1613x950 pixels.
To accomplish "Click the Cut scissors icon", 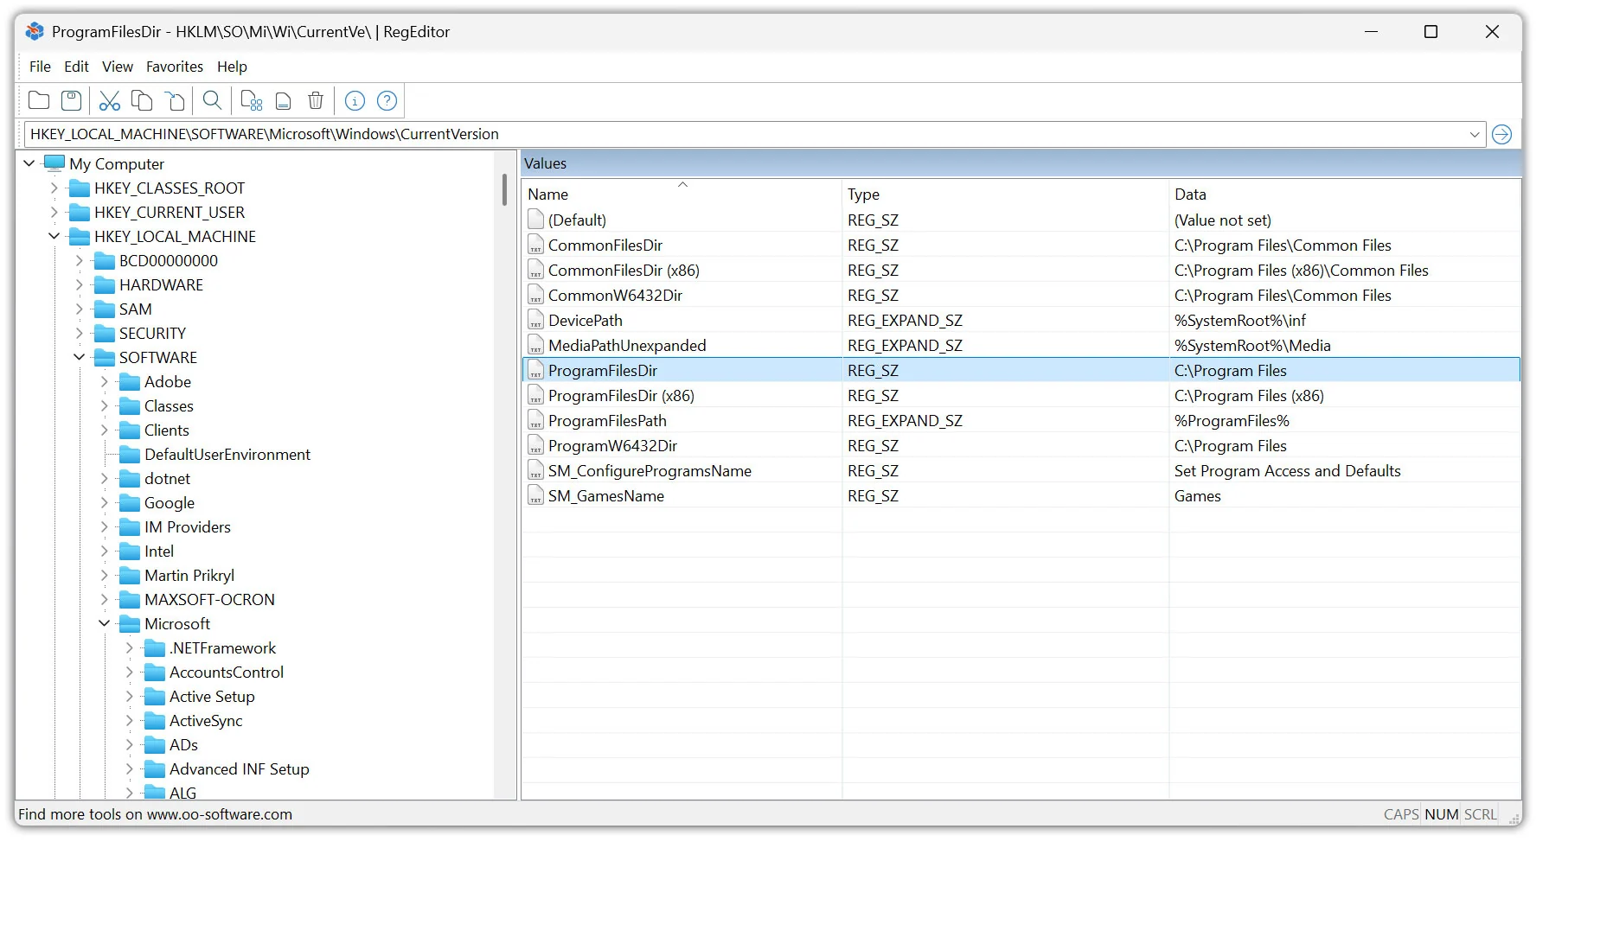I will coord(109,100).
